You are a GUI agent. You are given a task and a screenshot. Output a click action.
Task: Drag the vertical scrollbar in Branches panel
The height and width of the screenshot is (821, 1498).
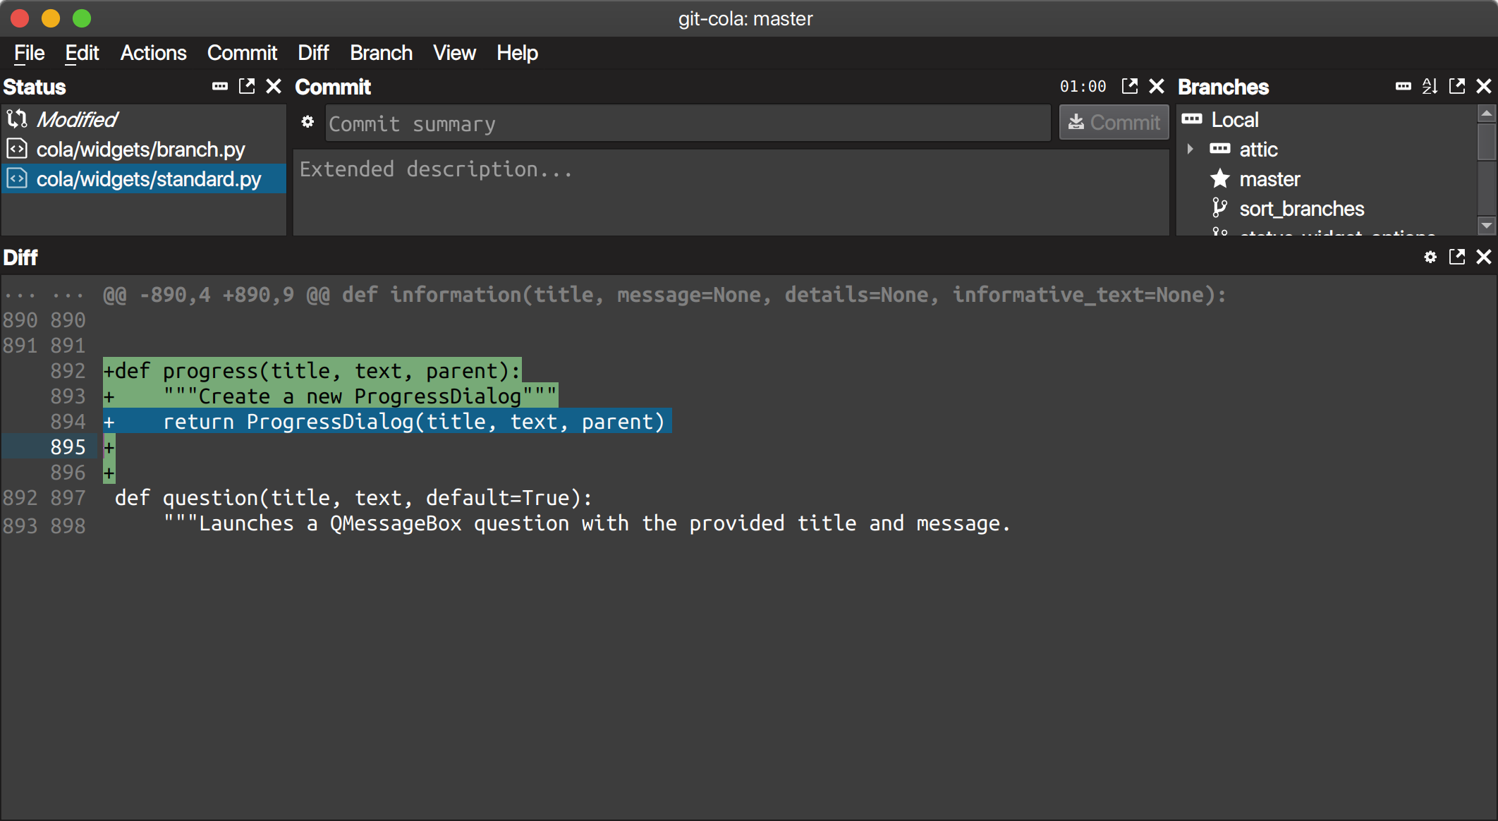tap(1486, 152)
